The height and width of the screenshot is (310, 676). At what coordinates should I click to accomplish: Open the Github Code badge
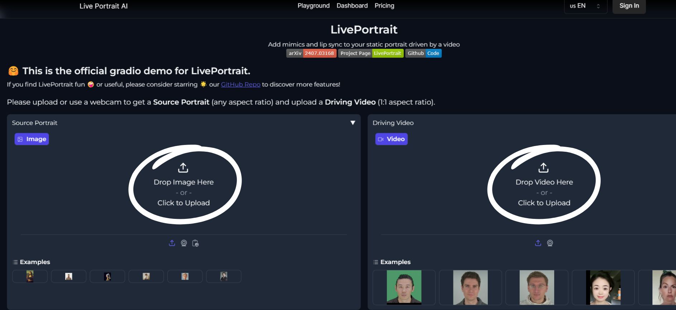[x=423, y=53]
